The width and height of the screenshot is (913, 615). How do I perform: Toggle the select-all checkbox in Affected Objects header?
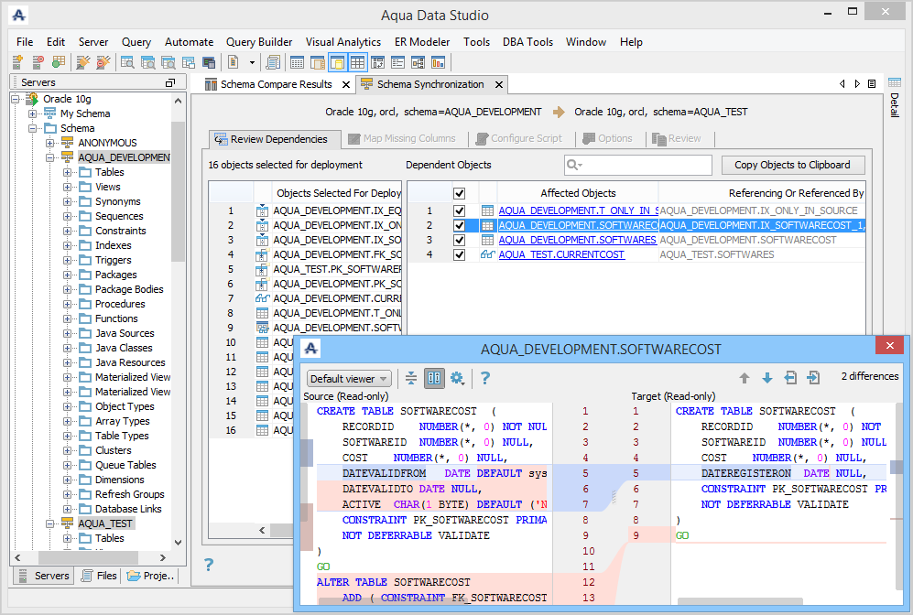[x=460, y=193]
